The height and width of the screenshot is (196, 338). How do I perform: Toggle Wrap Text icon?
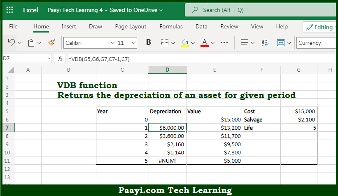tap(265, 43)
